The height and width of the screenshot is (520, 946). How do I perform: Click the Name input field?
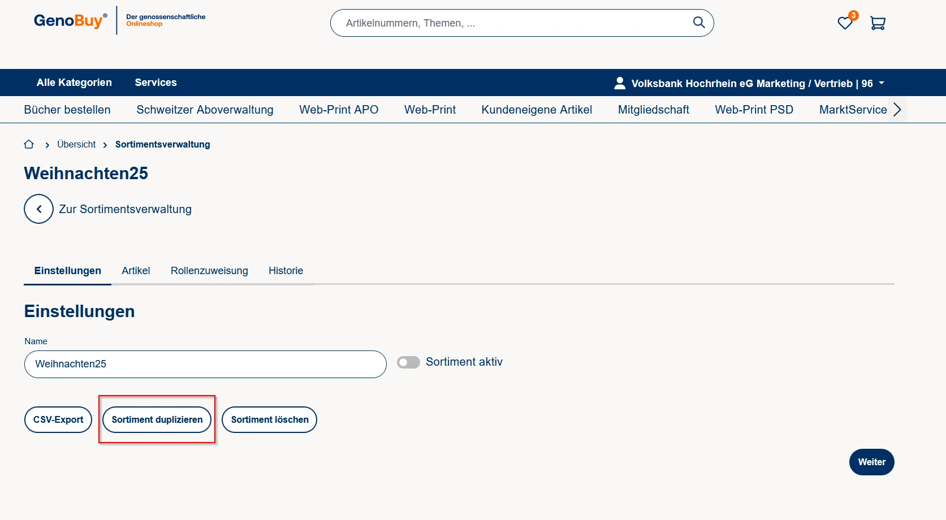pos(205,364)
